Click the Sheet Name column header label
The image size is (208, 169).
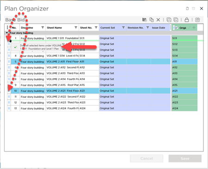(x=54, y=28)
